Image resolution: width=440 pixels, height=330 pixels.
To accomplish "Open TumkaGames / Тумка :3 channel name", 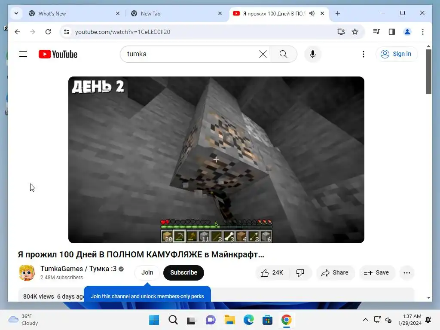I will point(78,269).
